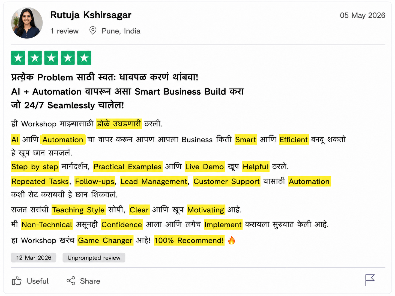Click the review date 05 May 2026

[363, 15]
